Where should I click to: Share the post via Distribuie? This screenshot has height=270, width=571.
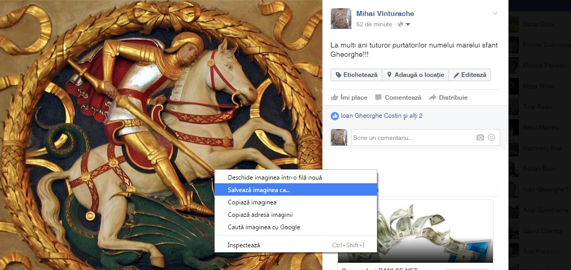(x=448, y=98)
